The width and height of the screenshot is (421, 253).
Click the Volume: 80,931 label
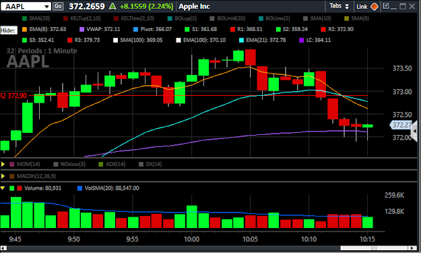42,188
